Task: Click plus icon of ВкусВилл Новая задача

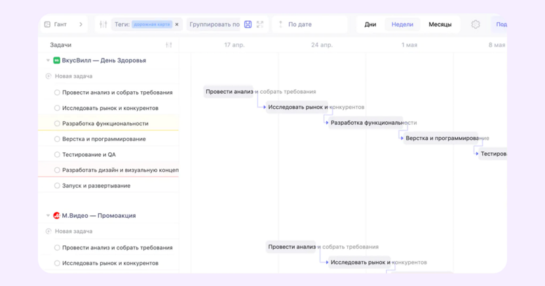Action: [48, 76]
